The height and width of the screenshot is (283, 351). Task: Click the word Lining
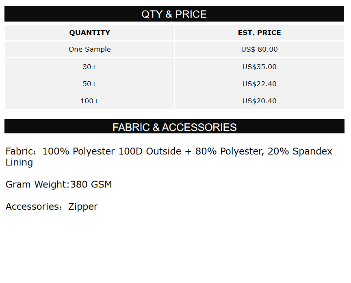pos(19,163)
